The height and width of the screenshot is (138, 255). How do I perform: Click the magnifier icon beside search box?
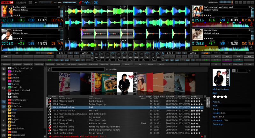(49, 70)
